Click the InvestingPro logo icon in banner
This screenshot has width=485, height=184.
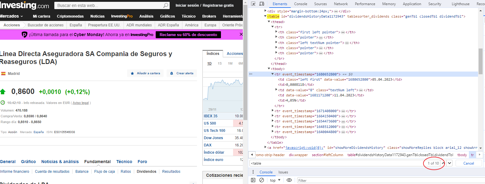pos(25,35)
